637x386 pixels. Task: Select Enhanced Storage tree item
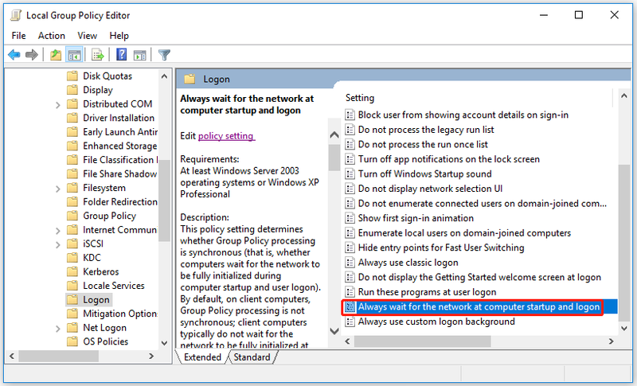(x=120, y=146)
